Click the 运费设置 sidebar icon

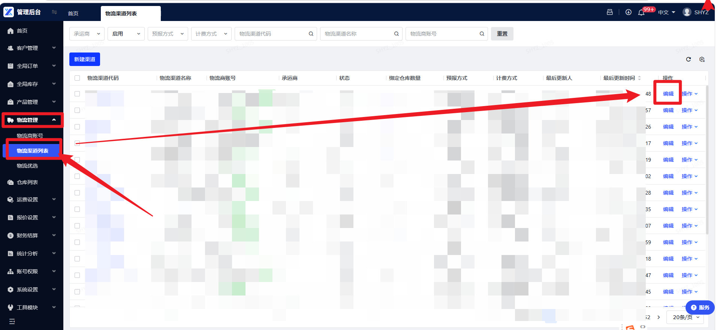click(x=10, y=199)
